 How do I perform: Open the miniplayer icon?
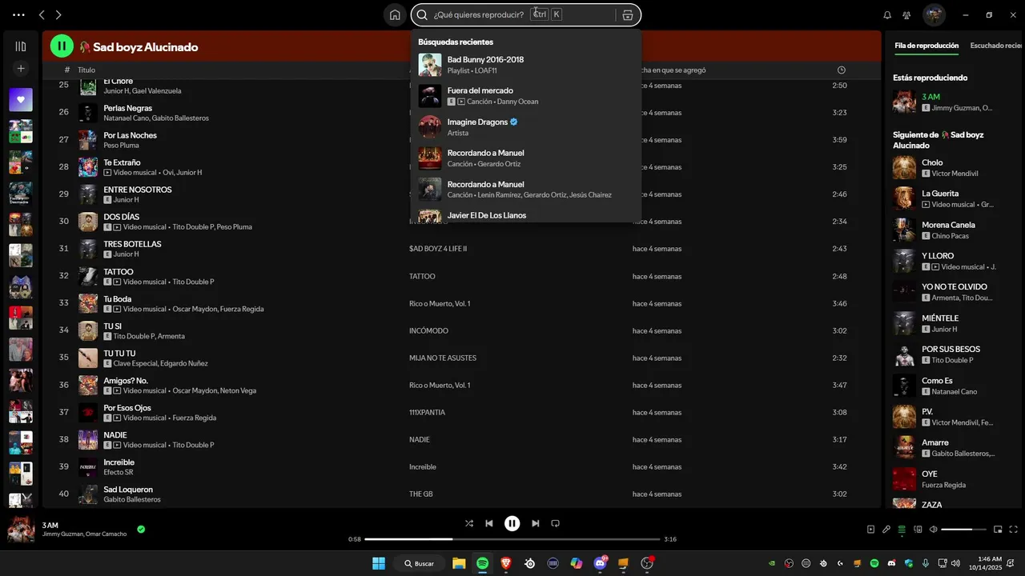[x=998, y=529]
